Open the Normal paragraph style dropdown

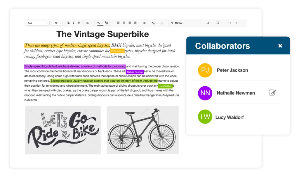coord(186,23)
